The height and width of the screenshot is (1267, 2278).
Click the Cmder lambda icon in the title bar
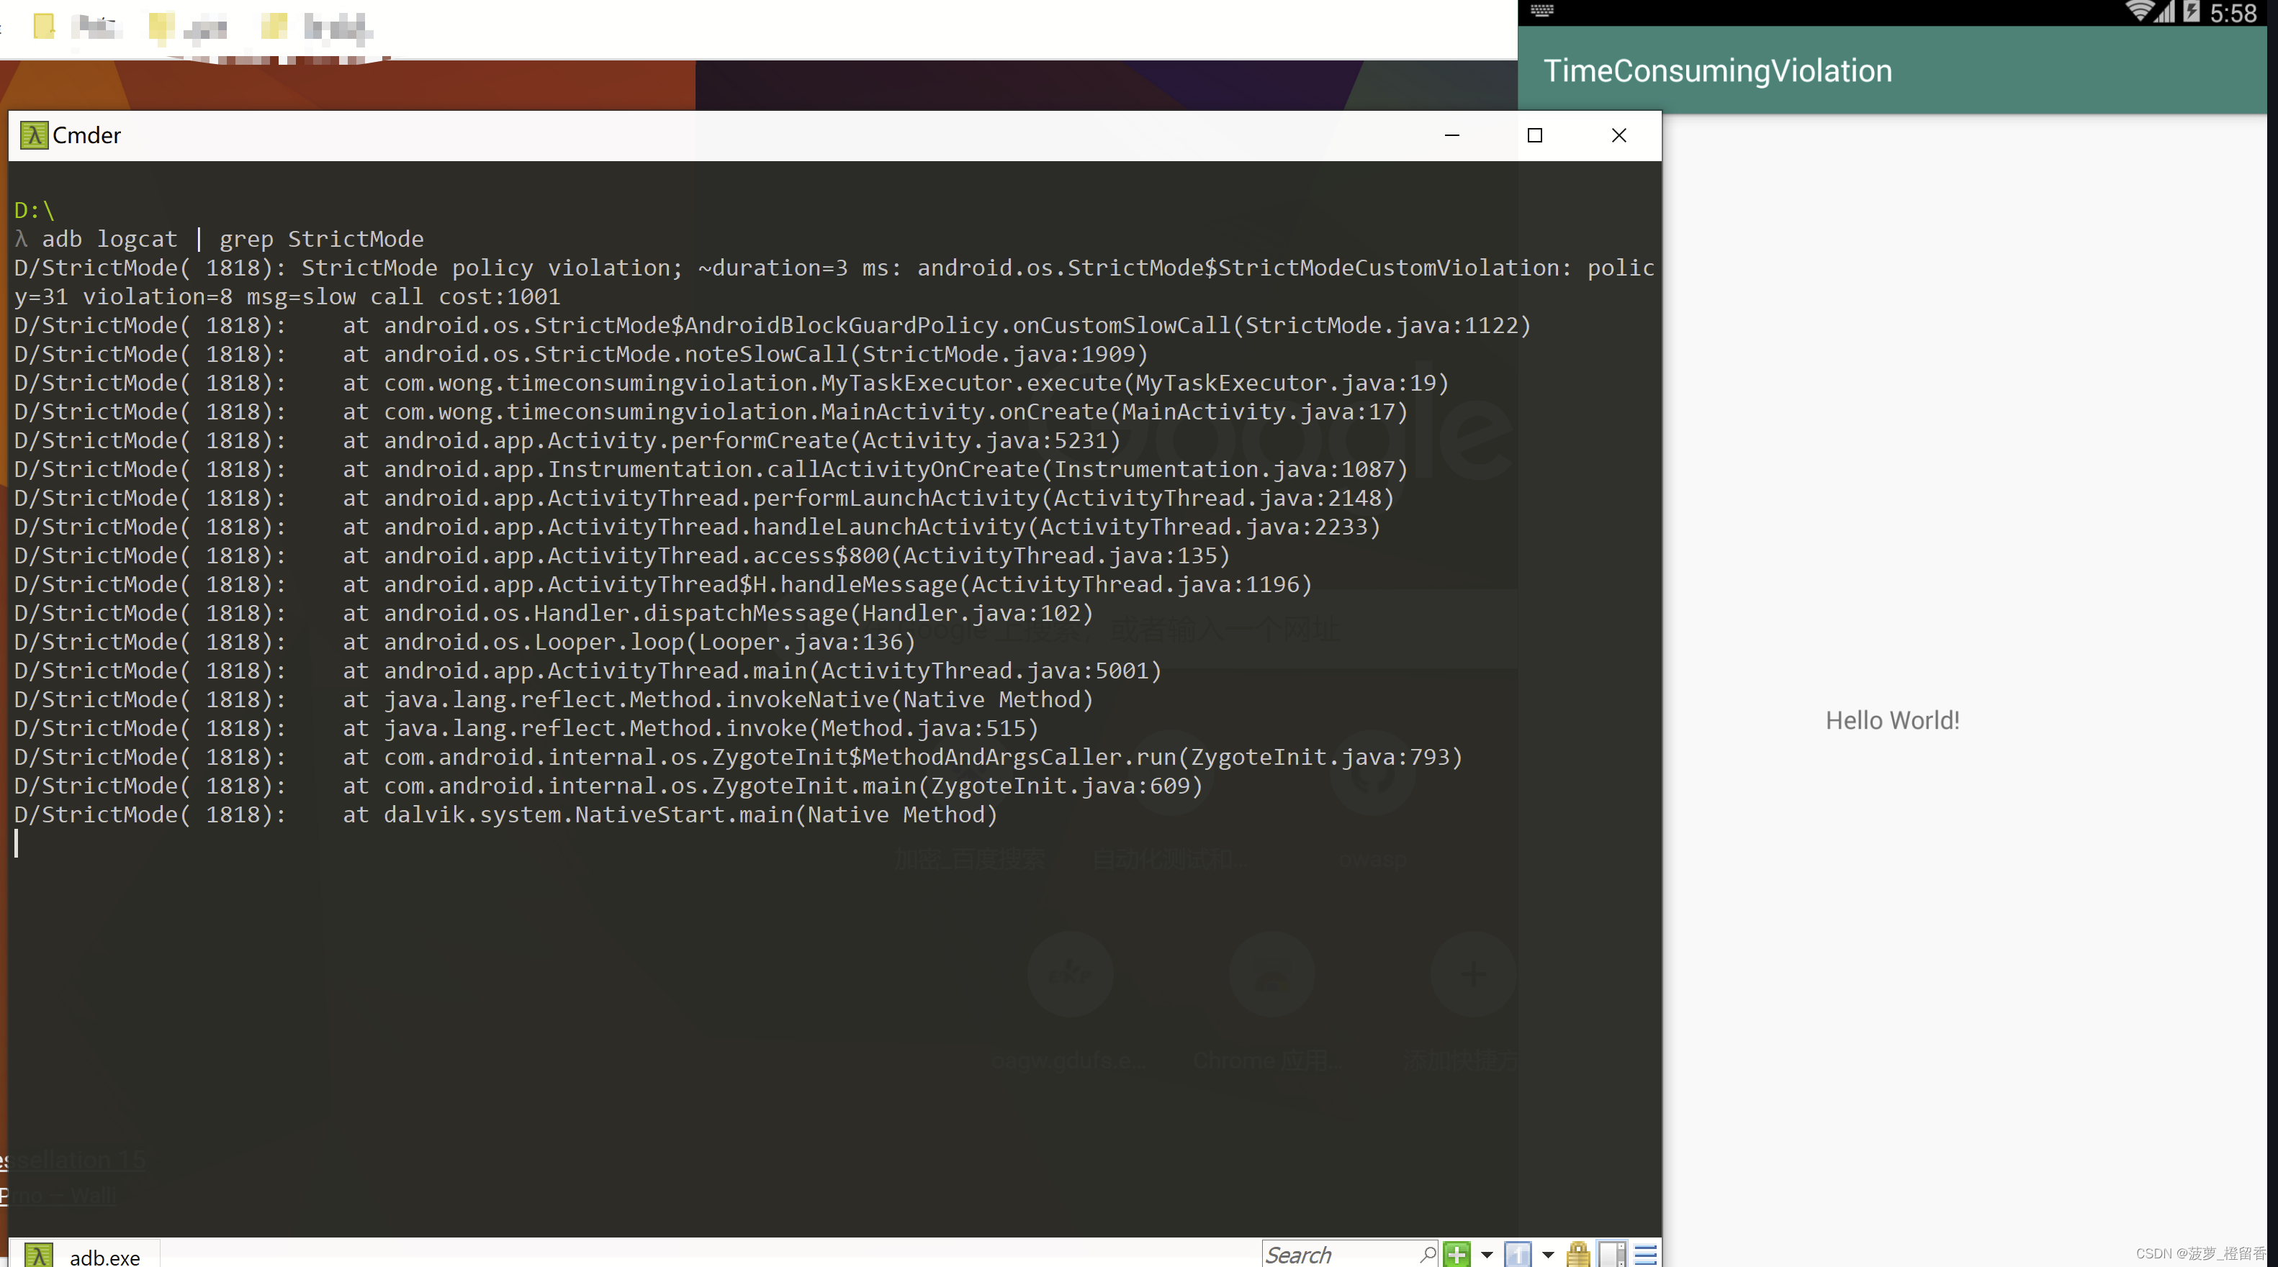tap(34, 135)
